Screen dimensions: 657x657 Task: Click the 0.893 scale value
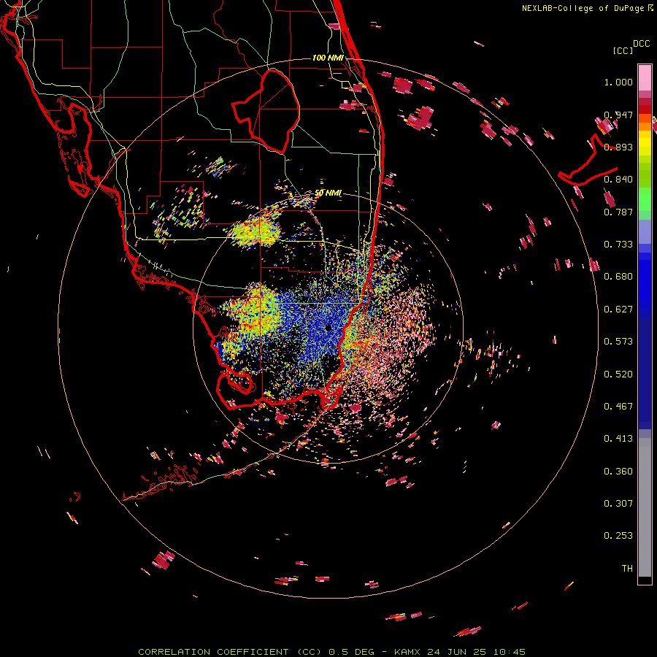coord(618,147)
